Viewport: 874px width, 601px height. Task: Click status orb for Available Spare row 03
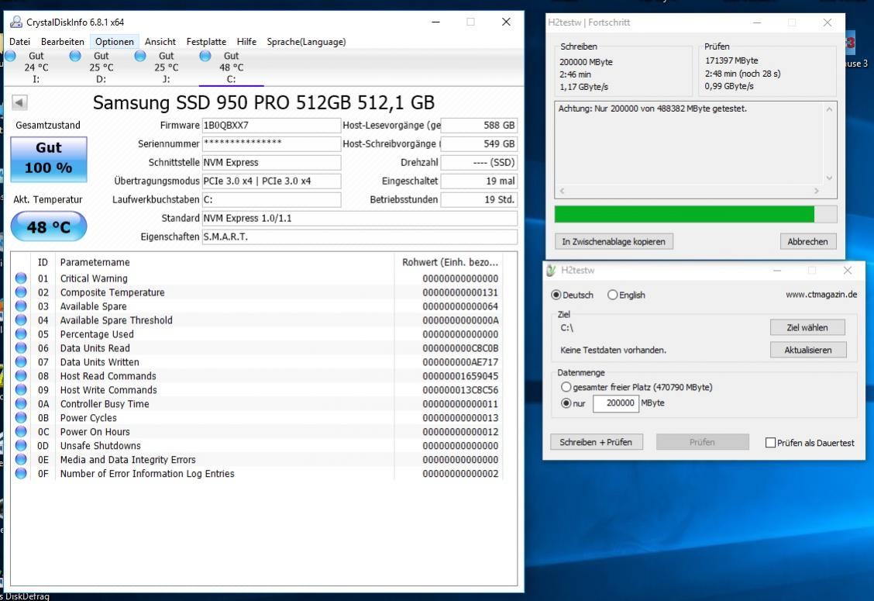(x=21, y=306)
